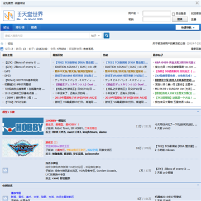Click the search keyword input field

point(46,36)
